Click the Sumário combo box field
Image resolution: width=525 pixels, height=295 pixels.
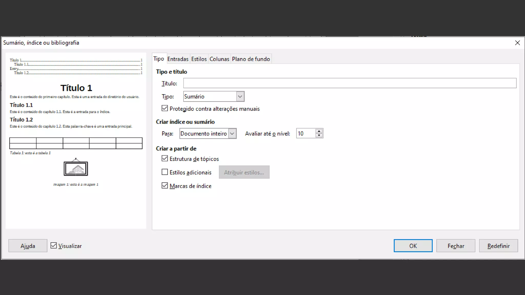(x=210, y=97)
